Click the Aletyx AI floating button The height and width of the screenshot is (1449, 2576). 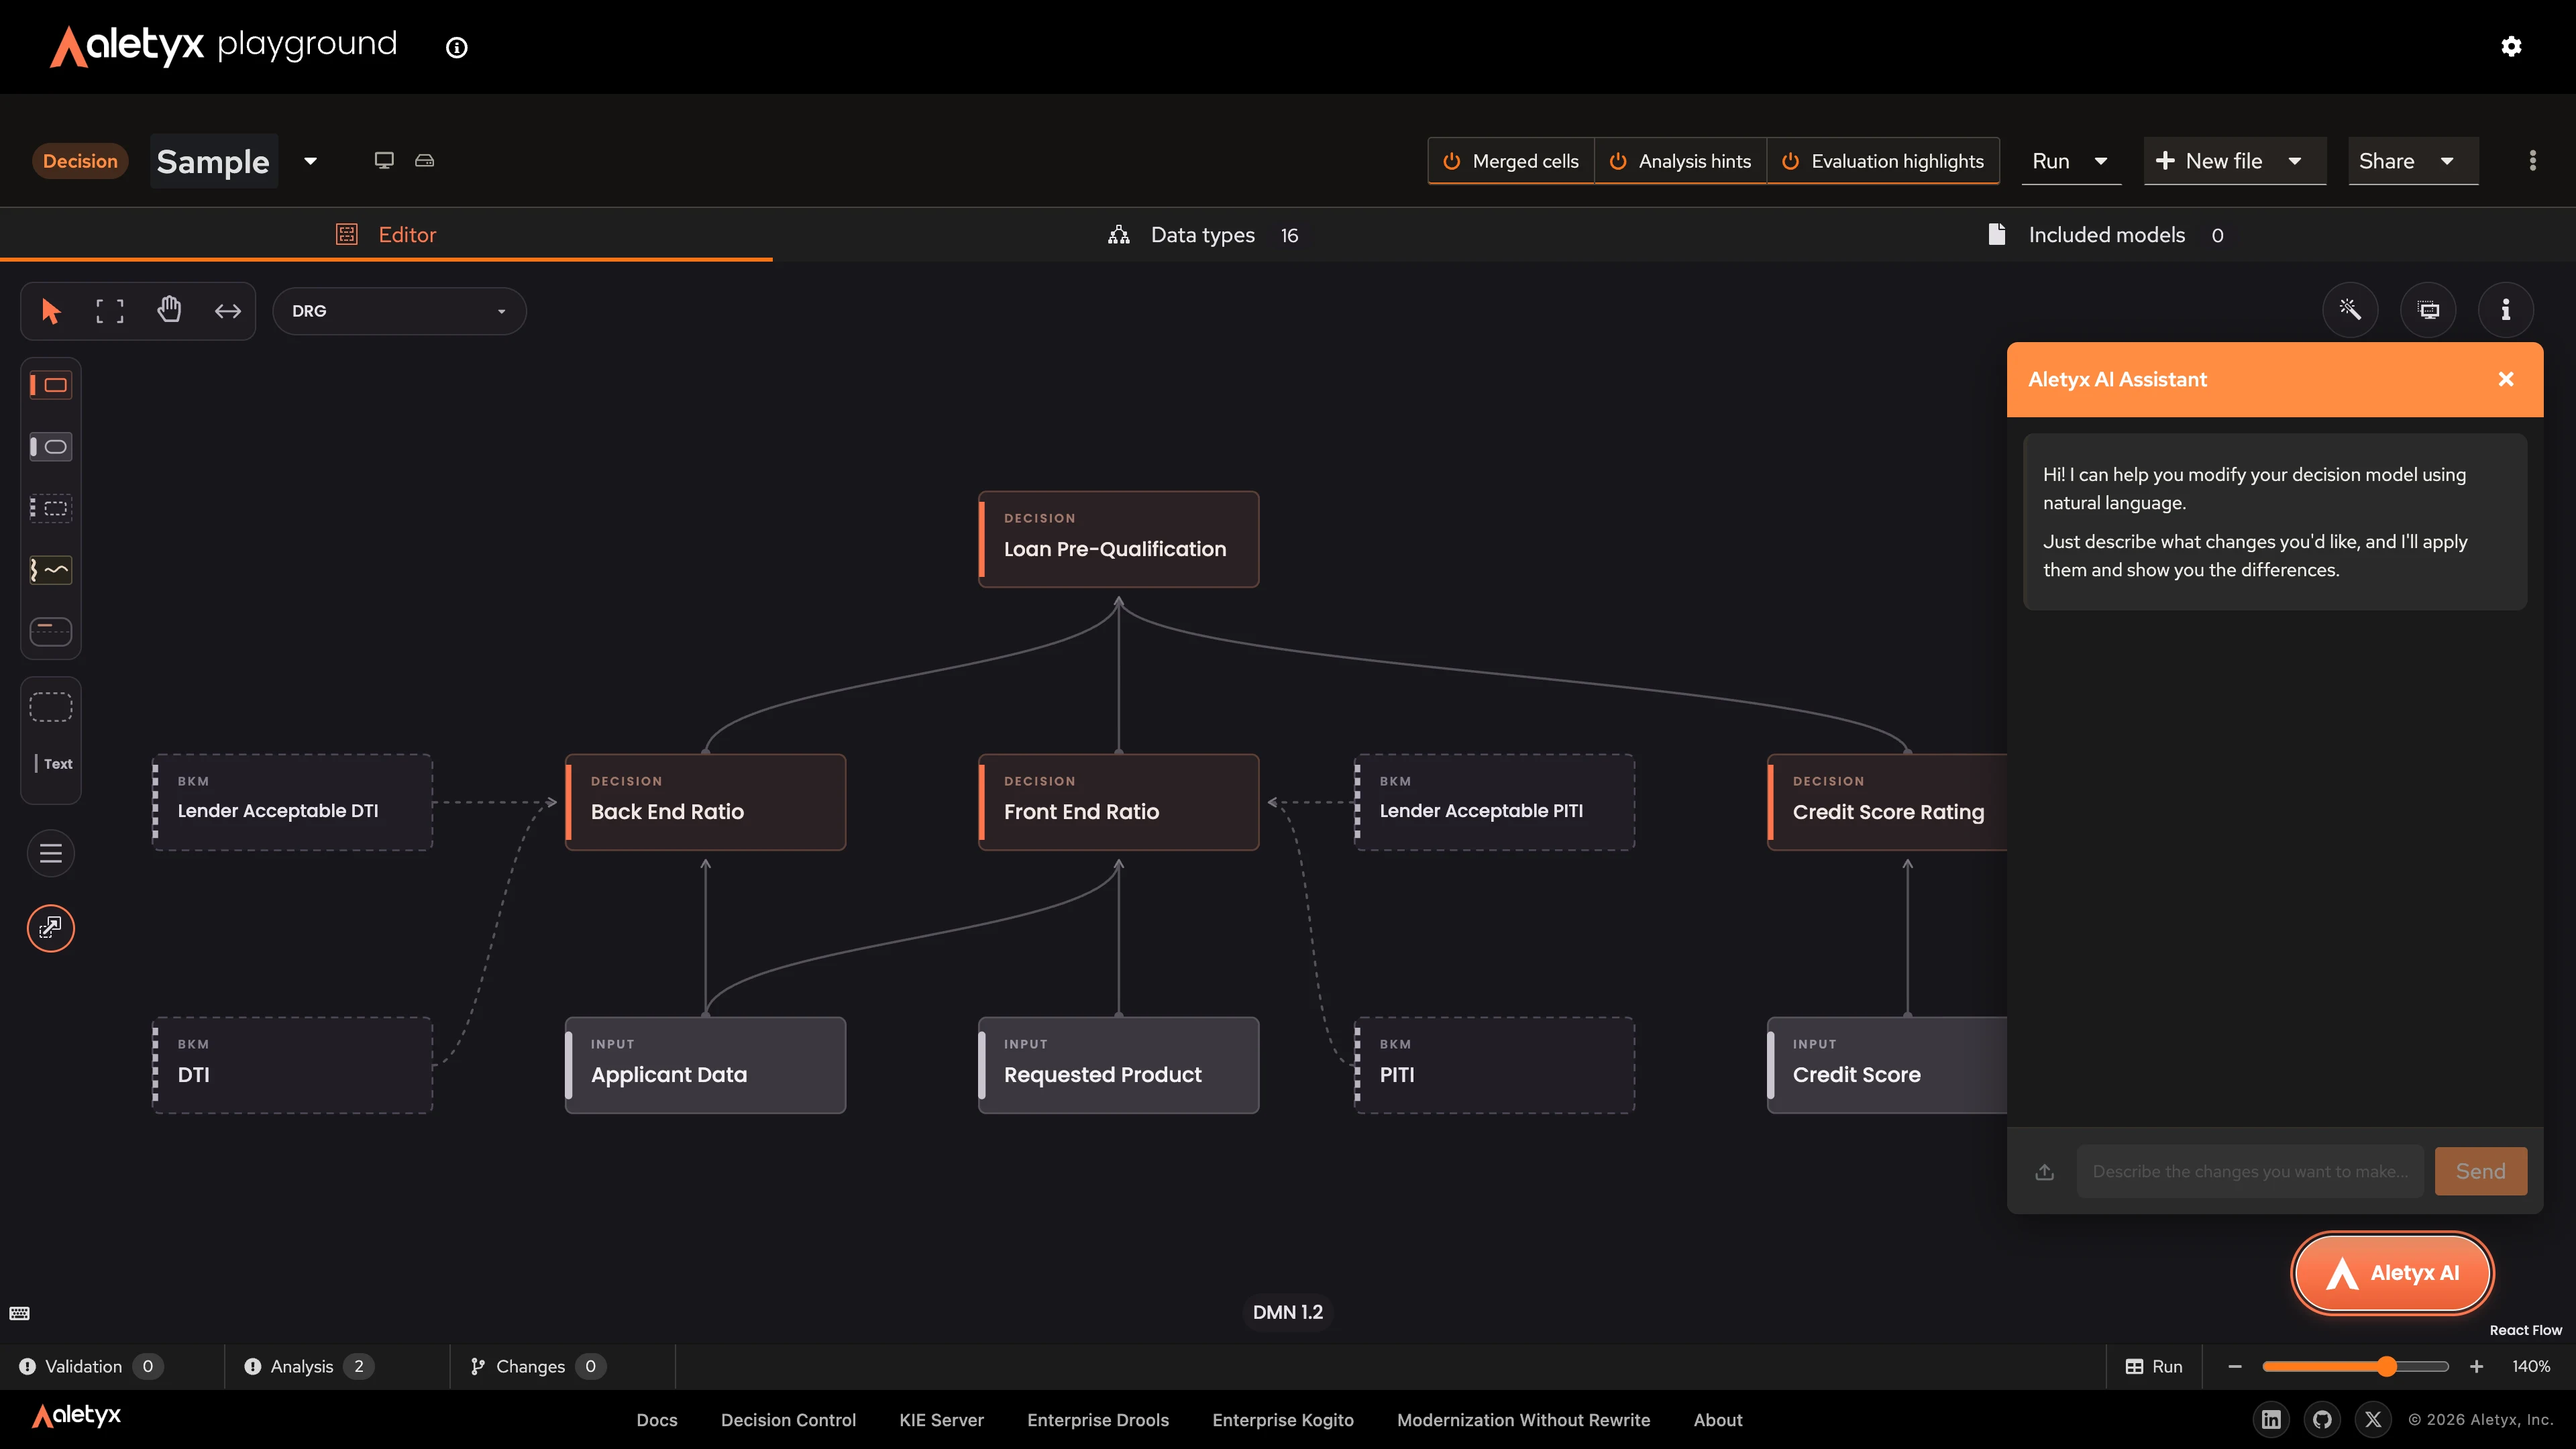click(2392, 1273)
